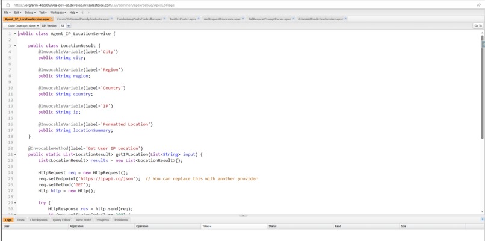485x241 pixels.
Task: Switch to AidRequestProcessor.apxc tab
Action: point(222,19)
